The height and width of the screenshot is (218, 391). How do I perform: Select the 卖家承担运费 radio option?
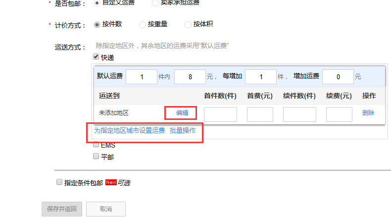point(155,3)
